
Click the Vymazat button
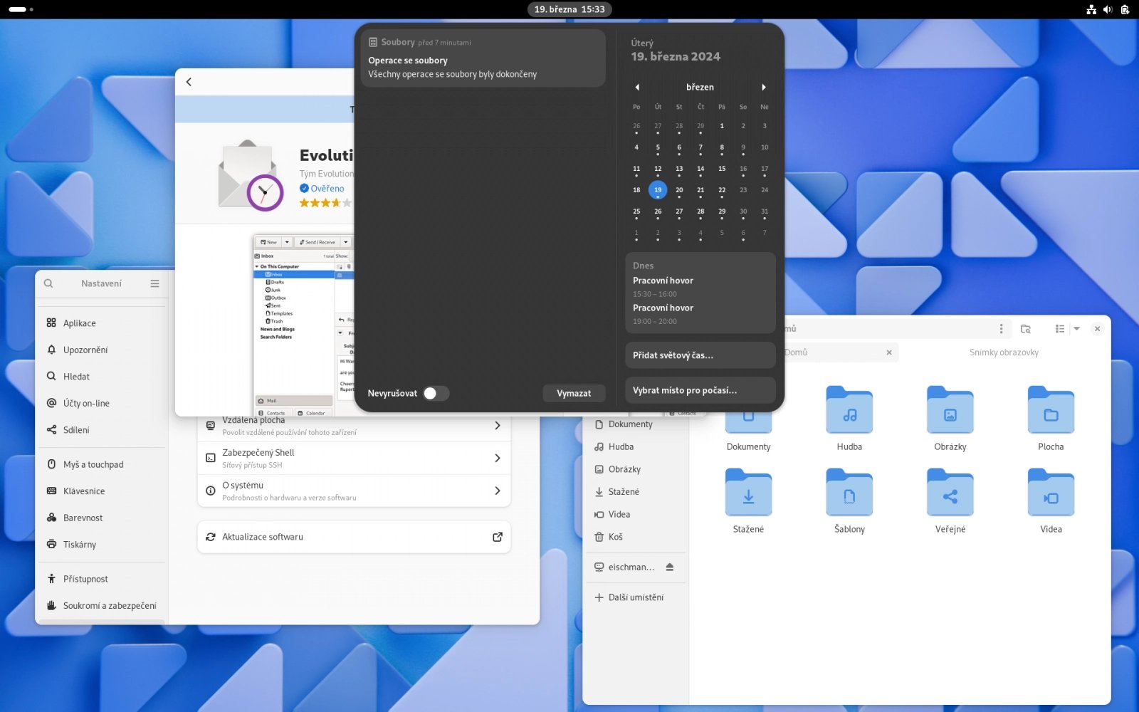[x=574, y=393]
